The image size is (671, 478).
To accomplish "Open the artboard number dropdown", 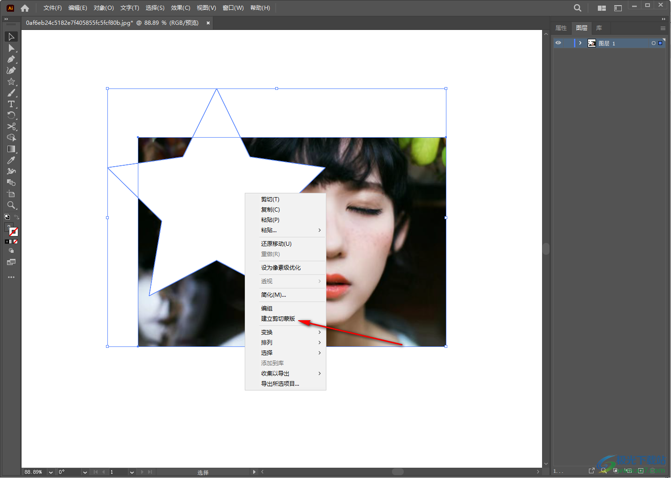I will tap(132, 472).
